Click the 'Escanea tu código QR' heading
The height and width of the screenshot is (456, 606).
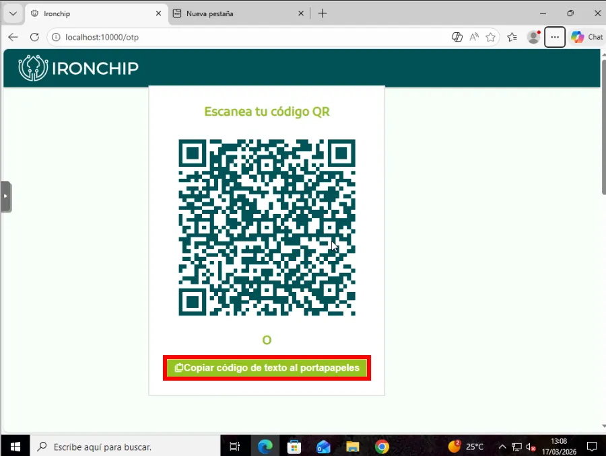pyautogui.click(x=267, y=112)
